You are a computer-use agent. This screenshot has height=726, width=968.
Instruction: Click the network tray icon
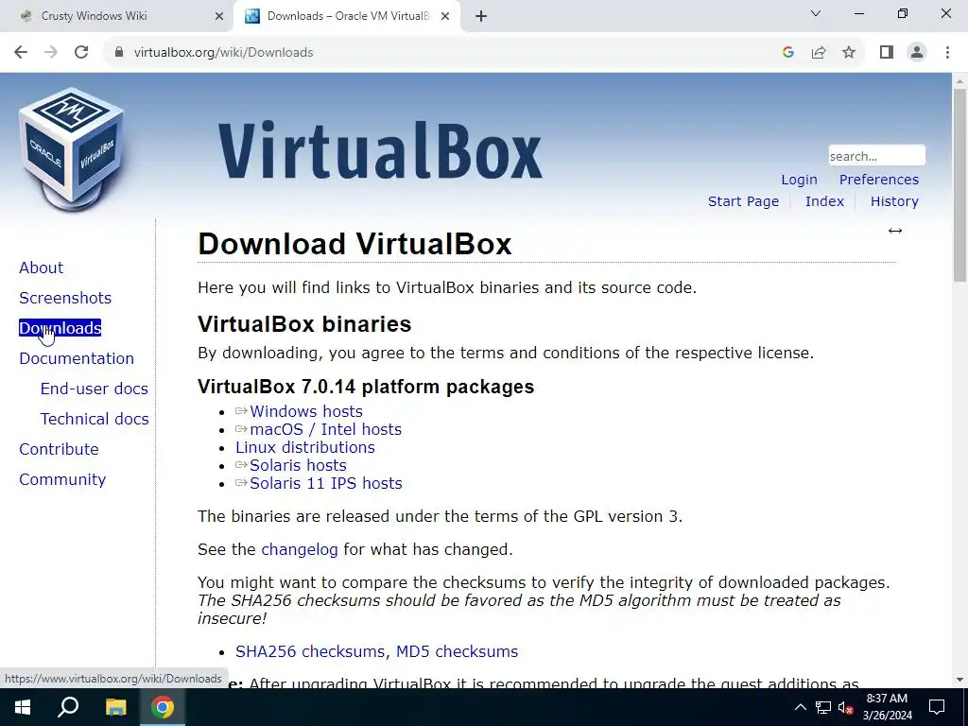pyautogui.click(x=823, y=707)
